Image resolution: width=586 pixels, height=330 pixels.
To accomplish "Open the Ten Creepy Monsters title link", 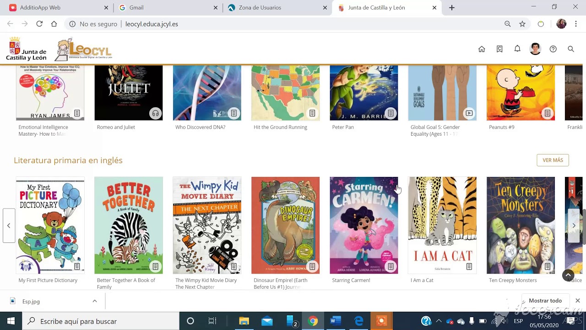I will pos(513,280).
